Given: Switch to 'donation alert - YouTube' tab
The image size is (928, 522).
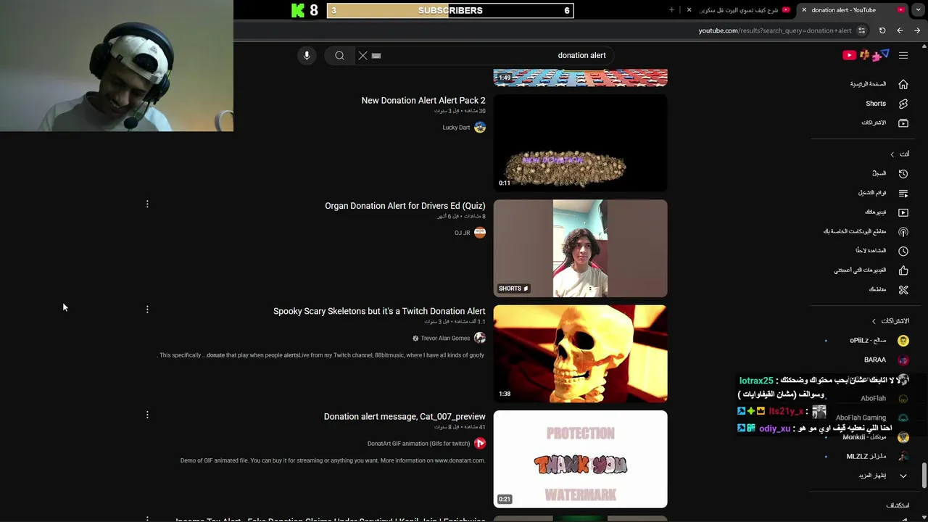Looking at the screenshot, I should (852, 10).
